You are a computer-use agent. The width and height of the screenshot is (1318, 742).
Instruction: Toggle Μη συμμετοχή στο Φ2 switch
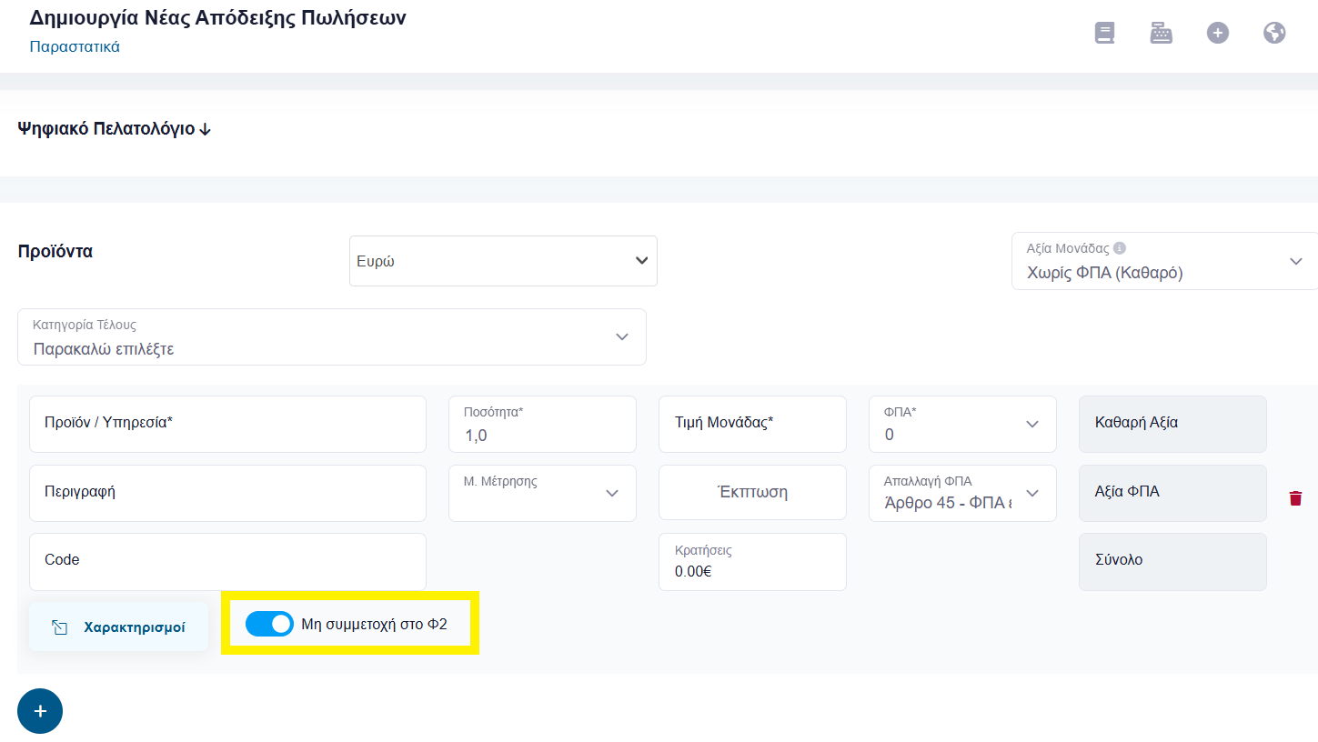click(269, 624)
